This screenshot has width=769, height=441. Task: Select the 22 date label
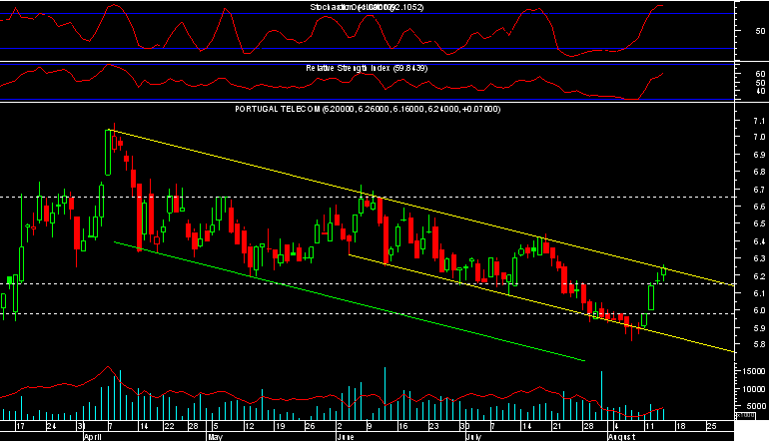(x=169, y=426)
